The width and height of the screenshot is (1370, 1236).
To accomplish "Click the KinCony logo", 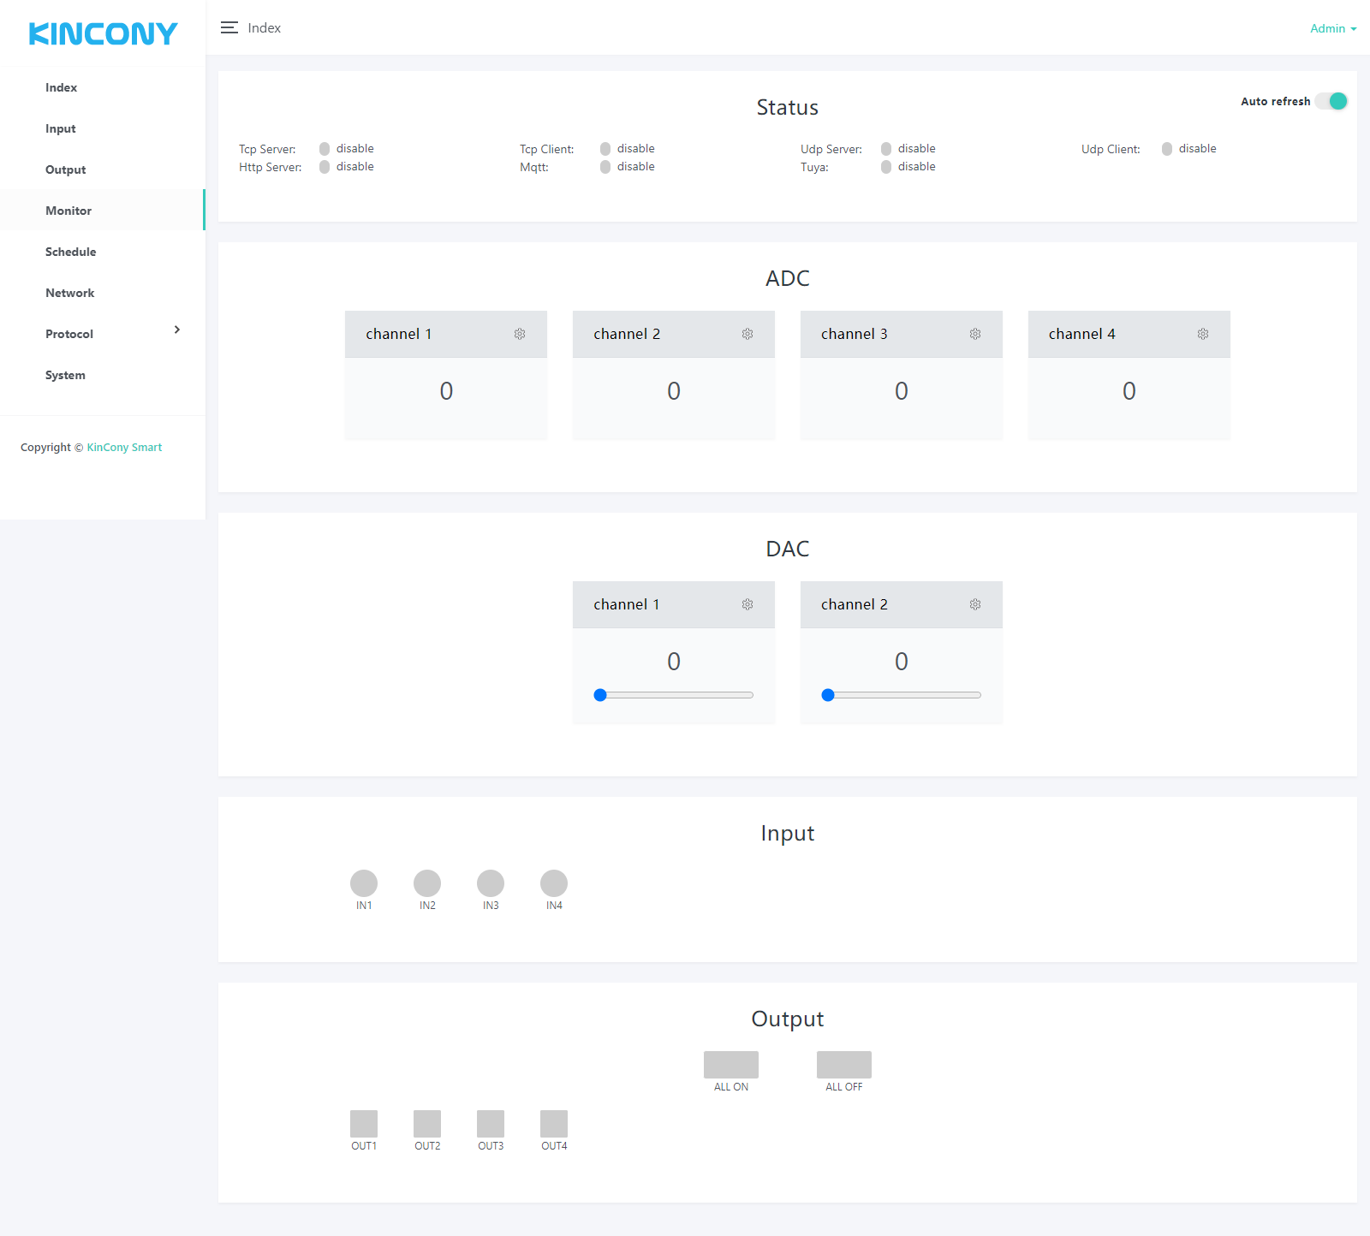I will [103, 34].
